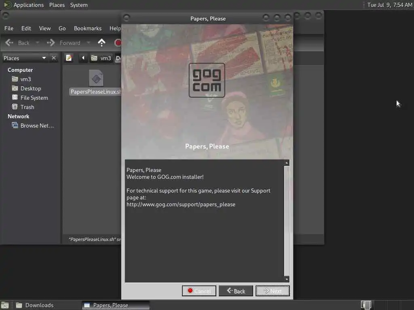The height and width of the screenshot is (310, 414).
Task: Open Bookmarks menu in file manager
Action: click(x=88, y=28)
